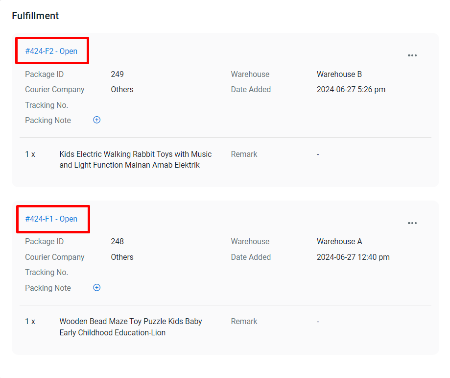Select the Warehouse B value
Viewport: 450px width, 378px height.
[x=339, y=75]
